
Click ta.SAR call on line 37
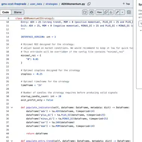63,122
